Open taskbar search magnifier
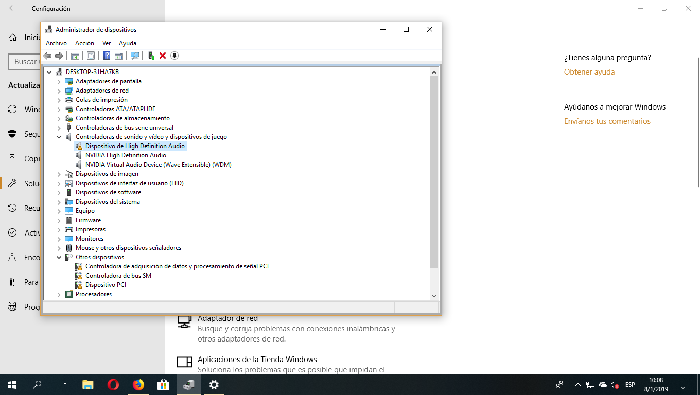The width and height of the screenshot is (700, 395). 37,385
